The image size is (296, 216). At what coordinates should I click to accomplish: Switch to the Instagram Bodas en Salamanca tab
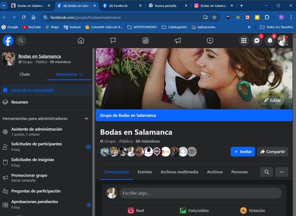214,6
